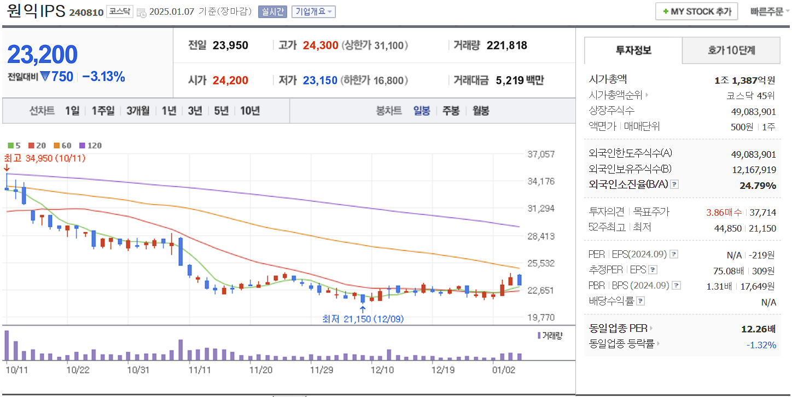
Task: Click the MY STOCK 추가 button
Action: [696, 11]
